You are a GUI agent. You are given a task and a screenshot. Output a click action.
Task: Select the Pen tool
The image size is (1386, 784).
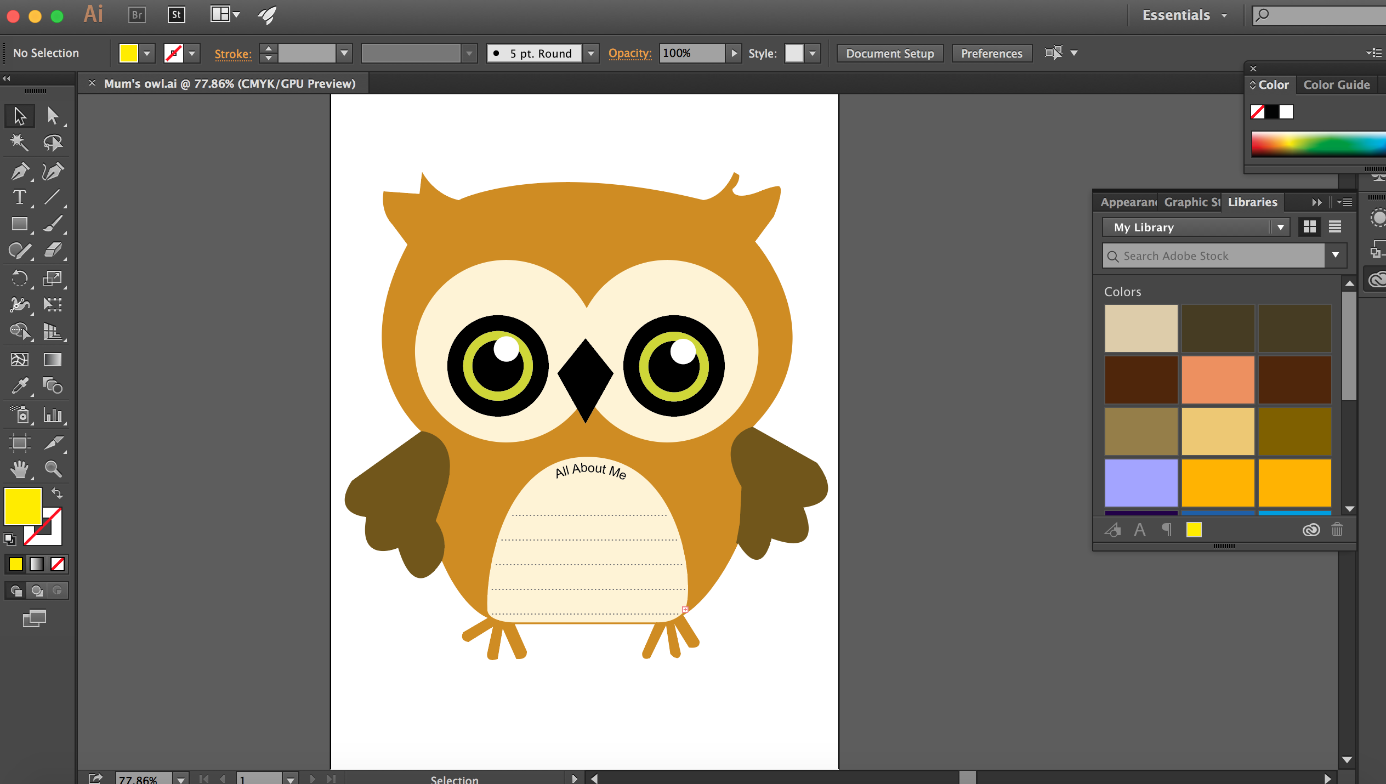(20, 172)
